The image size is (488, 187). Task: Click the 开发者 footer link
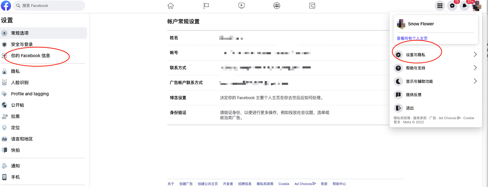(x=228, y=184)
